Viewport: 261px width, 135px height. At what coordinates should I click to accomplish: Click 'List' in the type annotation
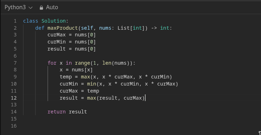click(x=124, y=28)
